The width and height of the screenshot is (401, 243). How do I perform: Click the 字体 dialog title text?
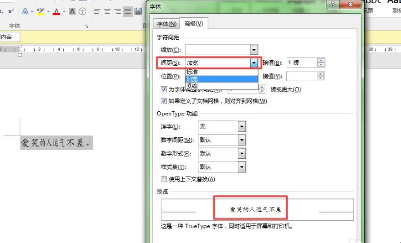155,7
